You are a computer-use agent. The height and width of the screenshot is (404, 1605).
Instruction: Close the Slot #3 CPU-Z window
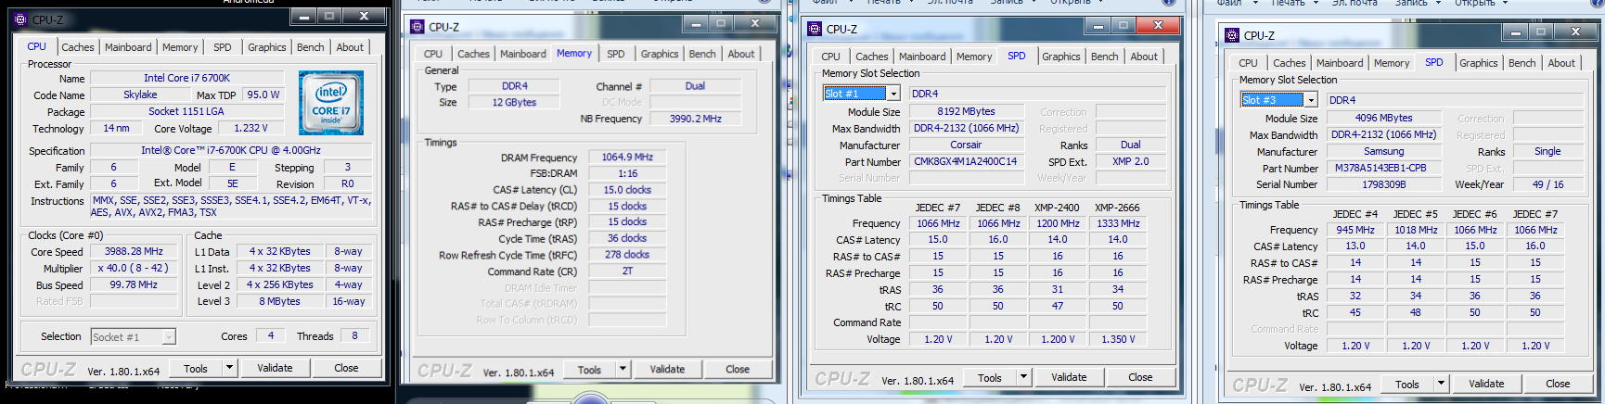pos(1575,32)
